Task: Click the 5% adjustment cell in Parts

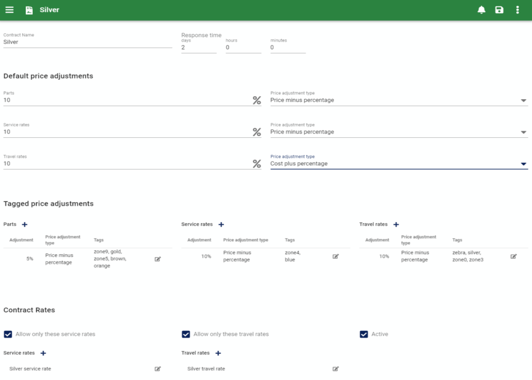Action: (30, 259)
